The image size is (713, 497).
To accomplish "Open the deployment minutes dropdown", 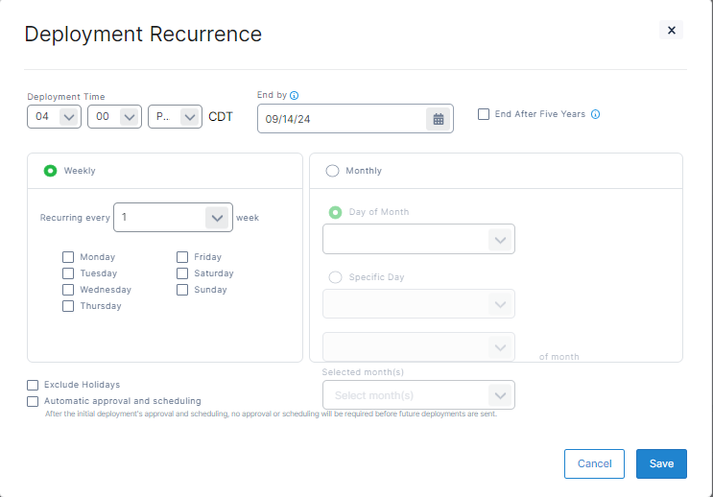I will pos(114,117).
